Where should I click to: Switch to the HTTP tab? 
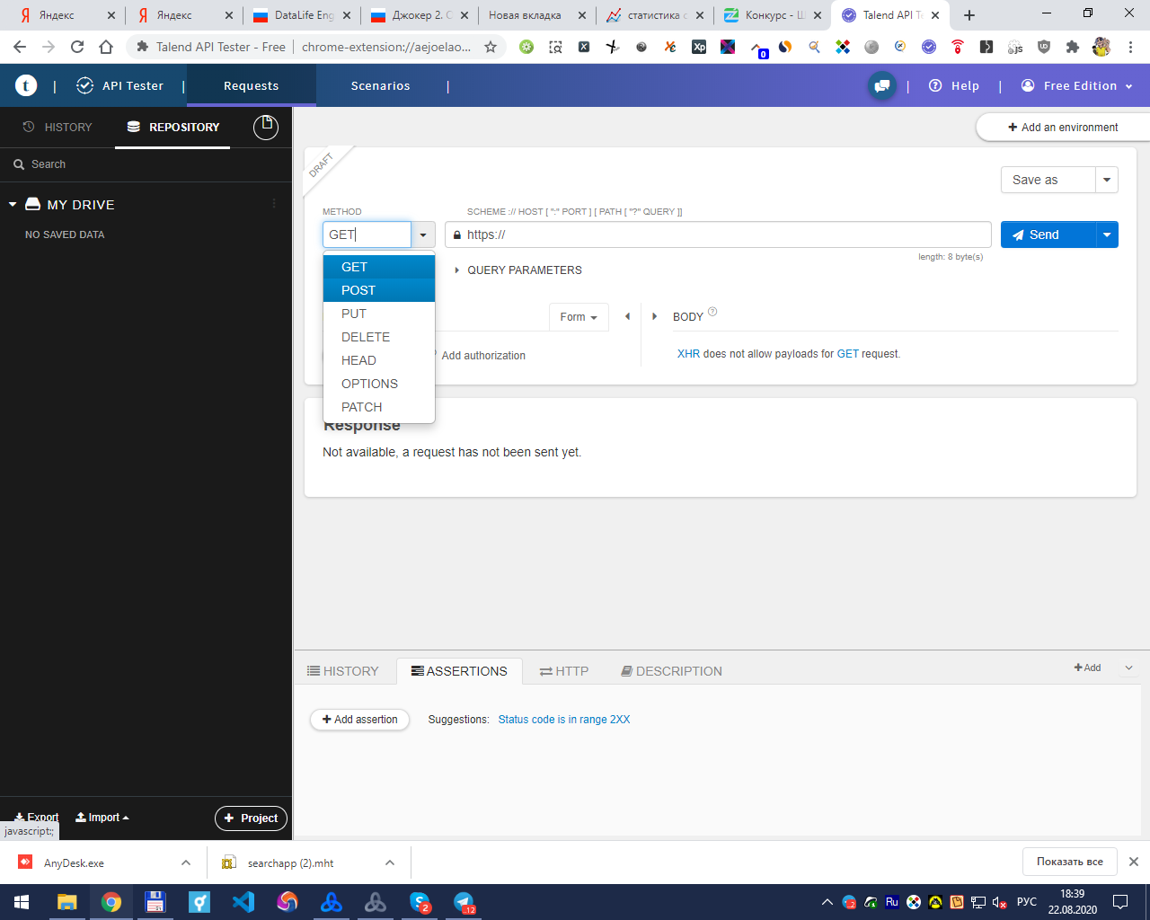click(x=564, y=671)
